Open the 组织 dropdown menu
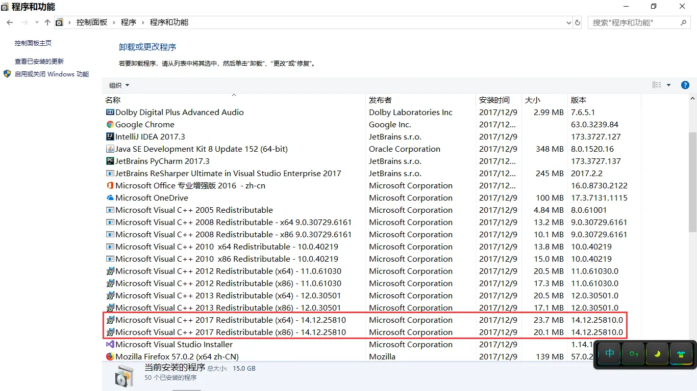Viewport: 697px width, 391px height. [119, 85]
